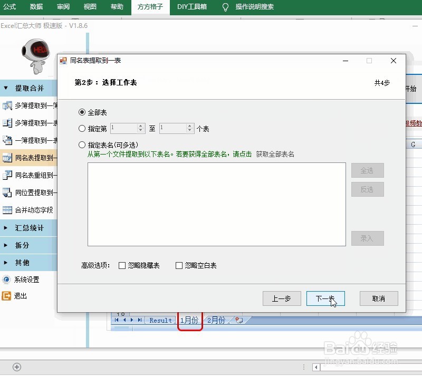Go to previous sheet navigation arrow
This screenshot has width=422, height=376.
click(x=124, y=320)
